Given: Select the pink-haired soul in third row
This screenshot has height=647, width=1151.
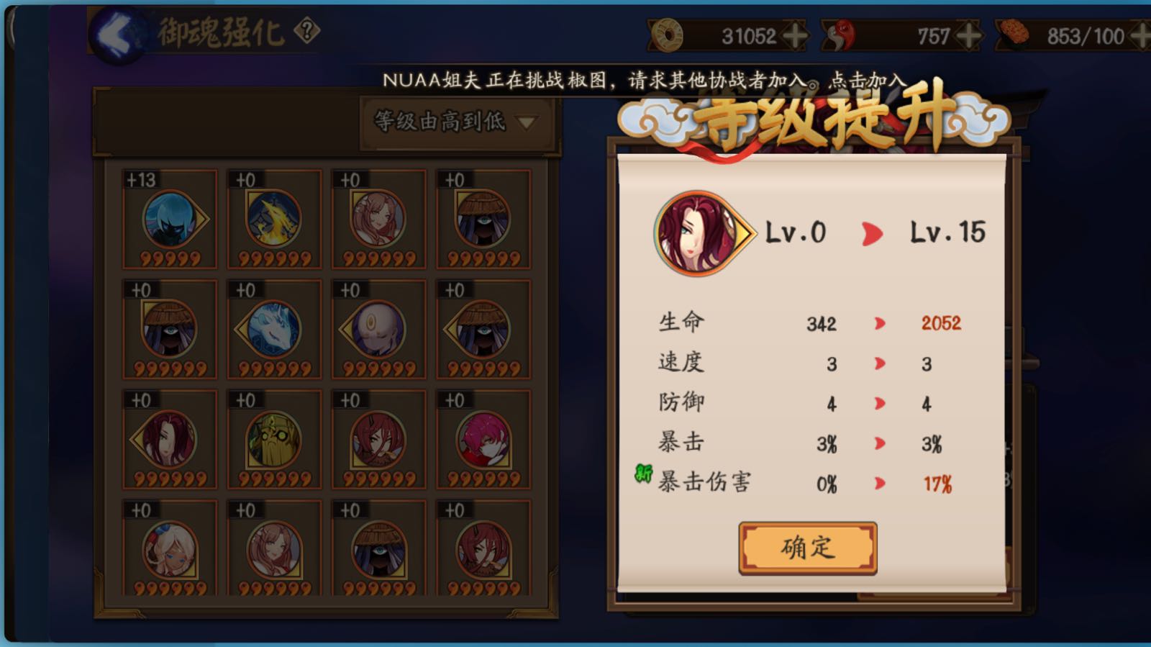Looking at the screenshot, I should click(x=483, y=440).
